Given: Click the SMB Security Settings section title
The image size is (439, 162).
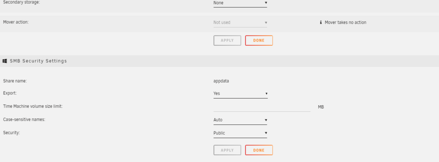Looking at the screenshot, I should (x=38, y=61).
